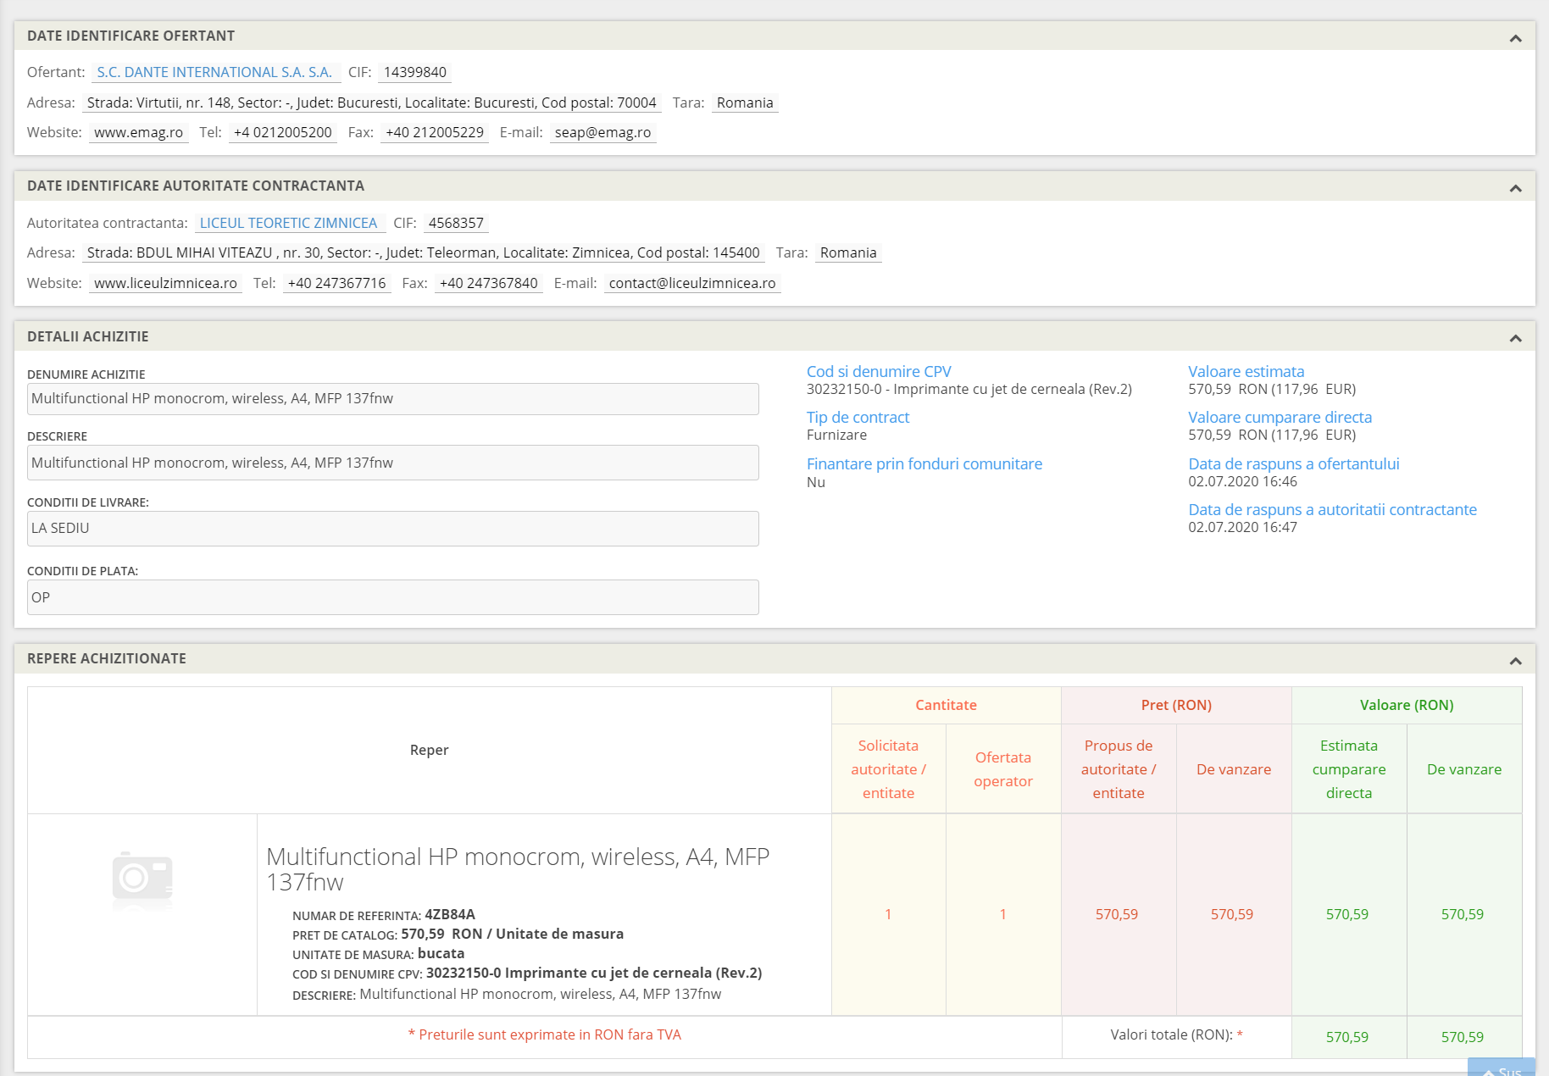This screenshot has width=1549, height=1076.
Task: Click the Estimata cumparare directa column header
Action: pyautogui.click(x=1349, y=769)
